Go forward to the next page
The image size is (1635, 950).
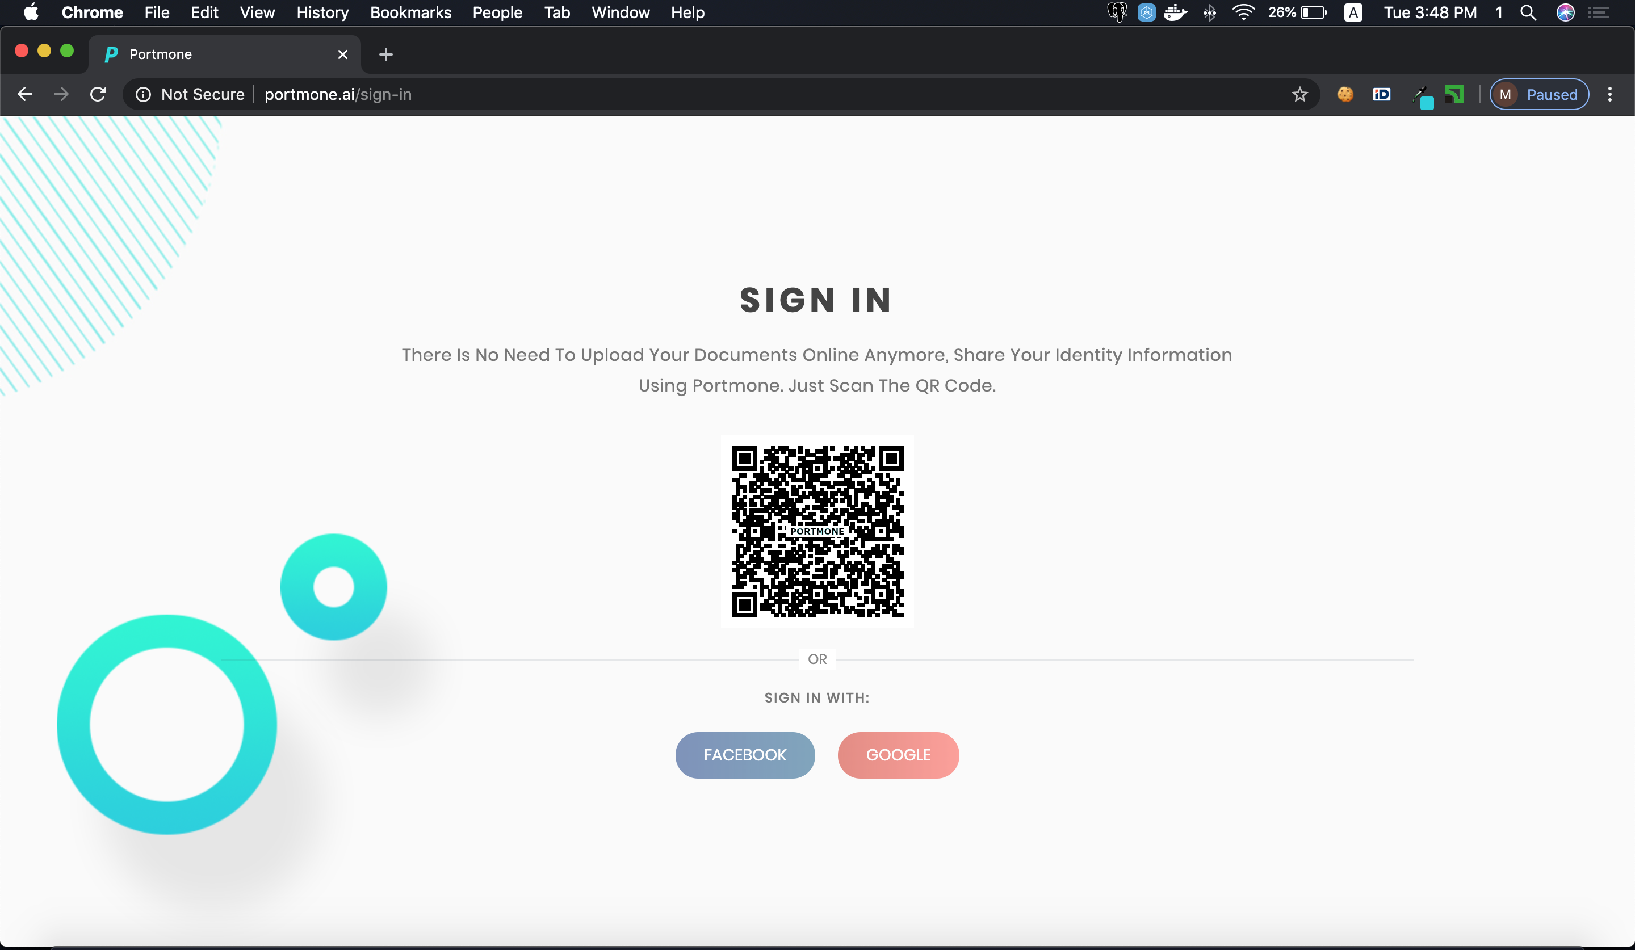(61, 95)
